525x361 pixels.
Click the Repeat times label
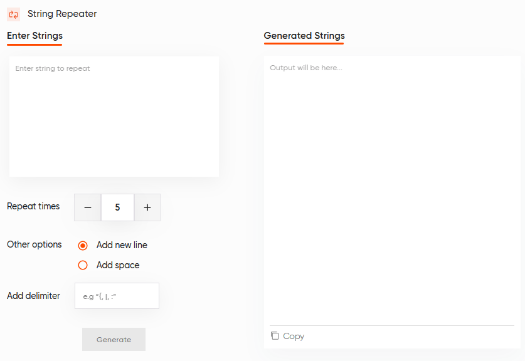coord(33,206)
